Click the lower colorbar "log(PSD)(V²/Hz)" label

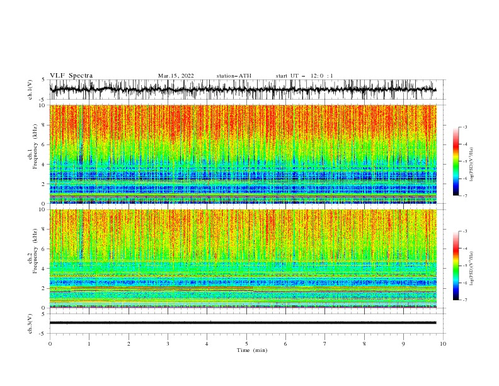click(472, 269)
